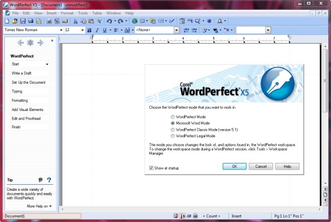Click Edit and Proofread button
This screenshot has height=222, width=331.
(x=29, y=119)
